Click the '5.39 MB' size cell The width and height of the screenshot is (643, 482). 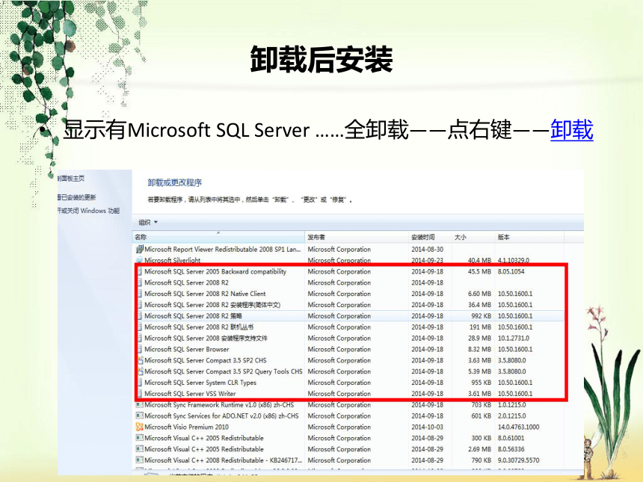pyautogui.click(x=479, y=371)
